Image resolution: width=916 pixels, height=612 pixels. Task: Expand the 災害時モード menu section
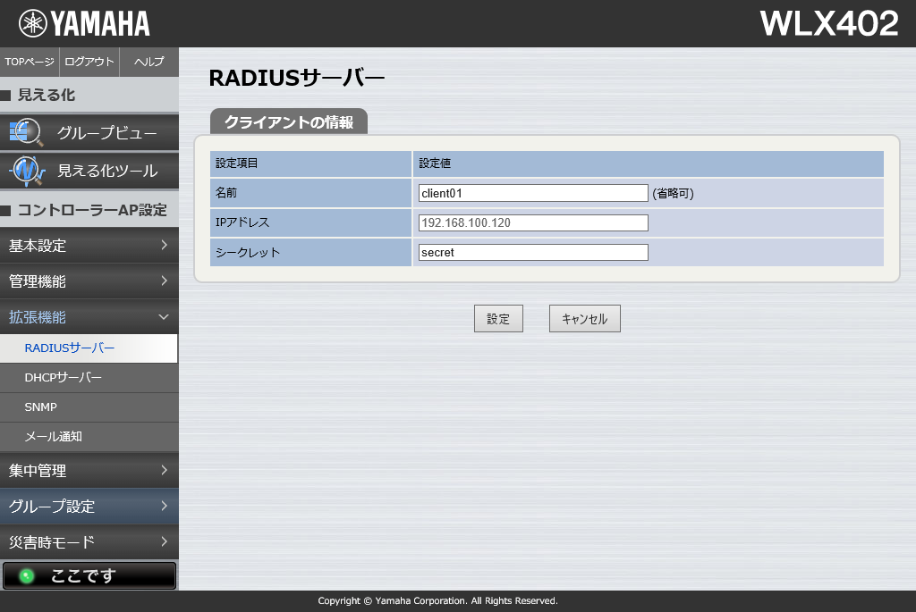point(89,541)
